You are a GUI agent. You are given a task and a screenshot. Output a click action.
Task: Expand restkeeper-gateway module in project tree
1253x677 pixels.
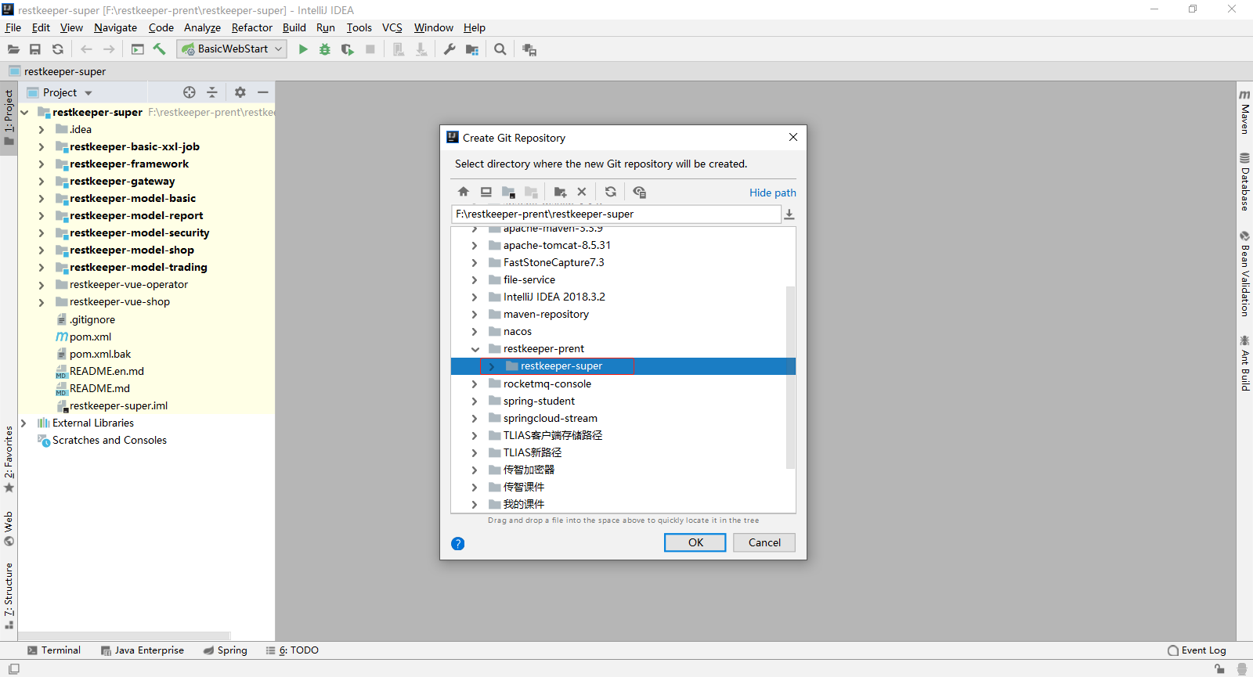point(42,182)
